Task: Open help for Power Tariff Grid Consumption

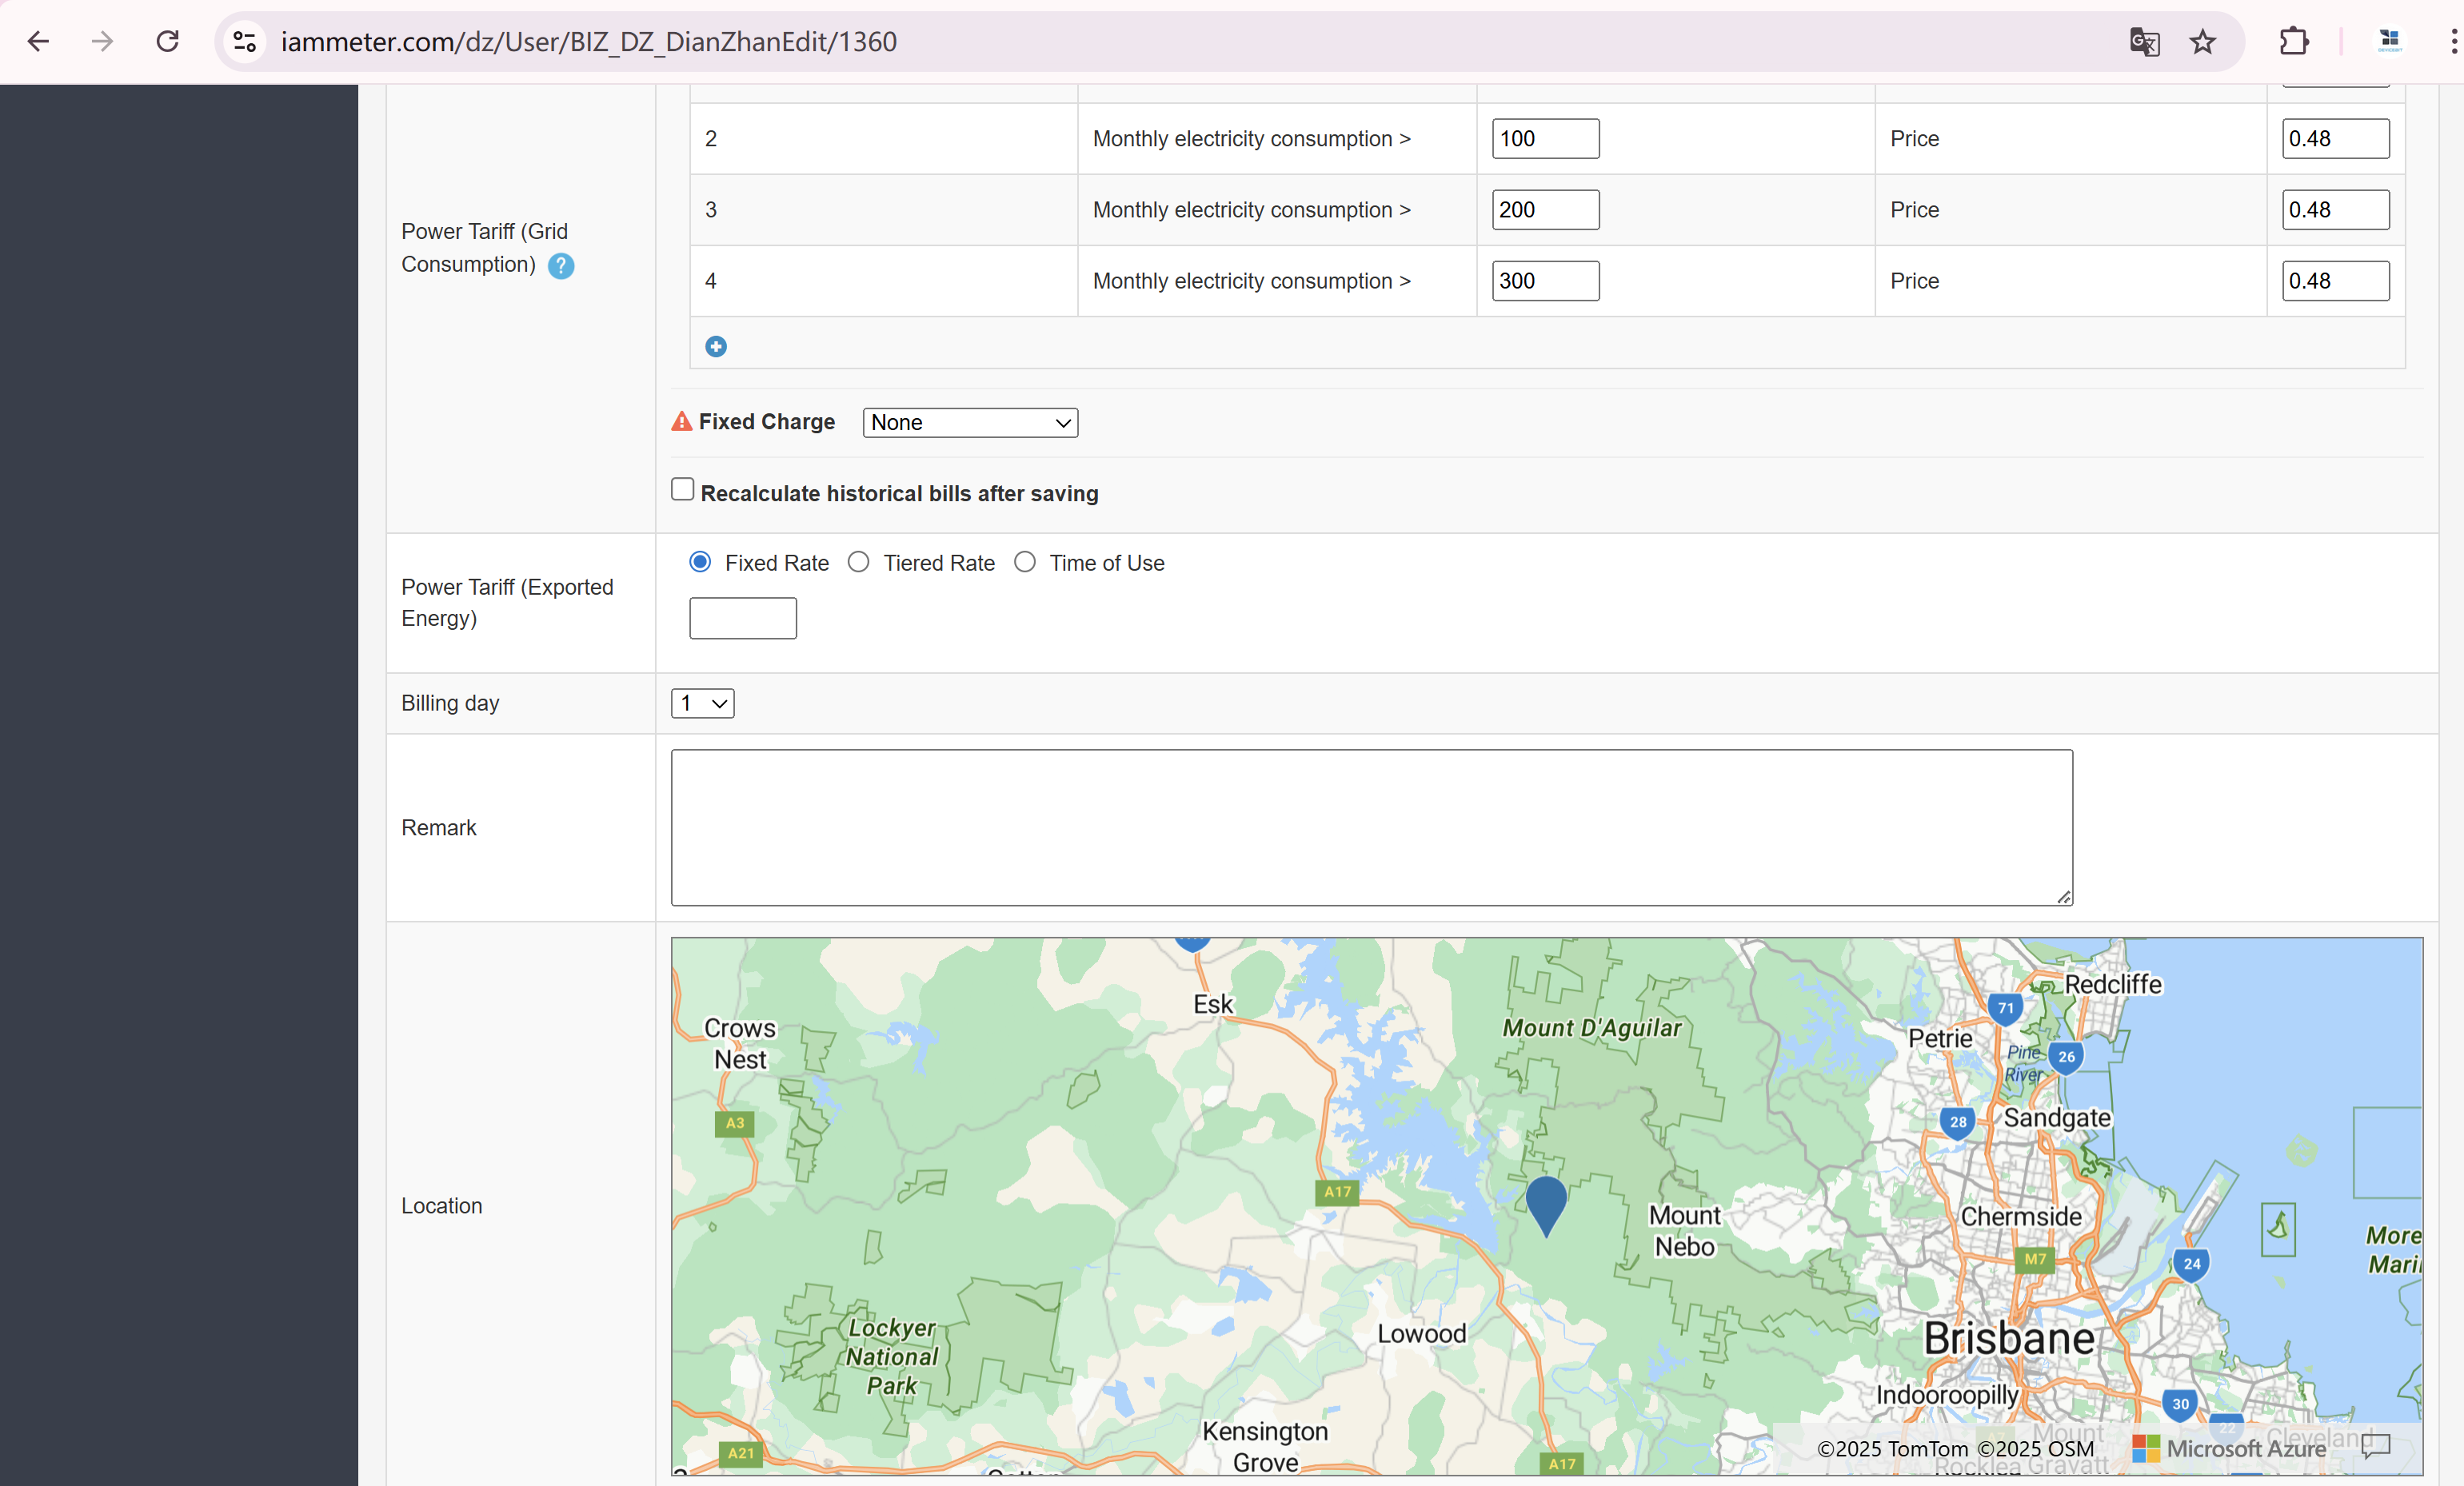Action: pyautogui.click(x=561, y=266)
